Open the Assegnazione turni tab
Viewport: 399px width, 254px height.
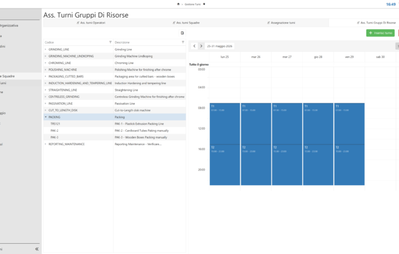(x=281, y=22)
